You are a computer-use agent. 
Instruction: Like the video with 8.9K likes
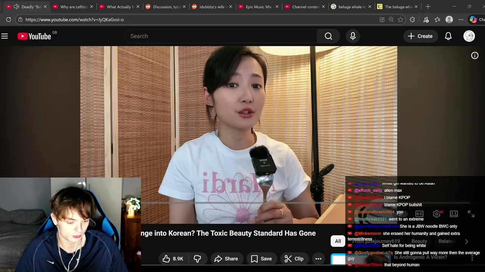[x=172, y=259]
